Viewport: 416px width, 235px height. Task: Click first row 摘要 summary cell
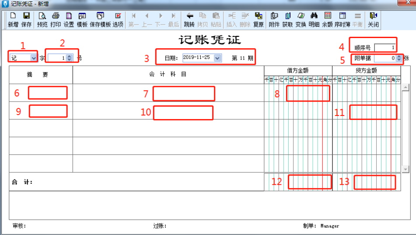click(x=41, y=93)
